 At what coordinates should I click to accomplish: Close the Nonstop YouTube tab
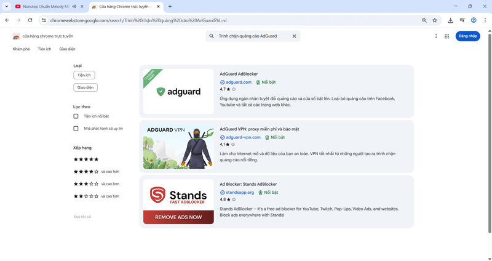82,6
